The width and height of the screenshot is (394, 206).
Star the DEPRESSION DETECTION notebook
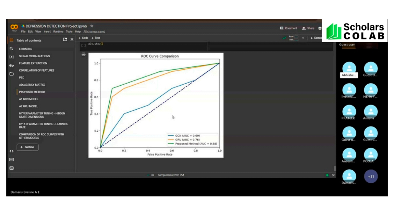[92, 26]
